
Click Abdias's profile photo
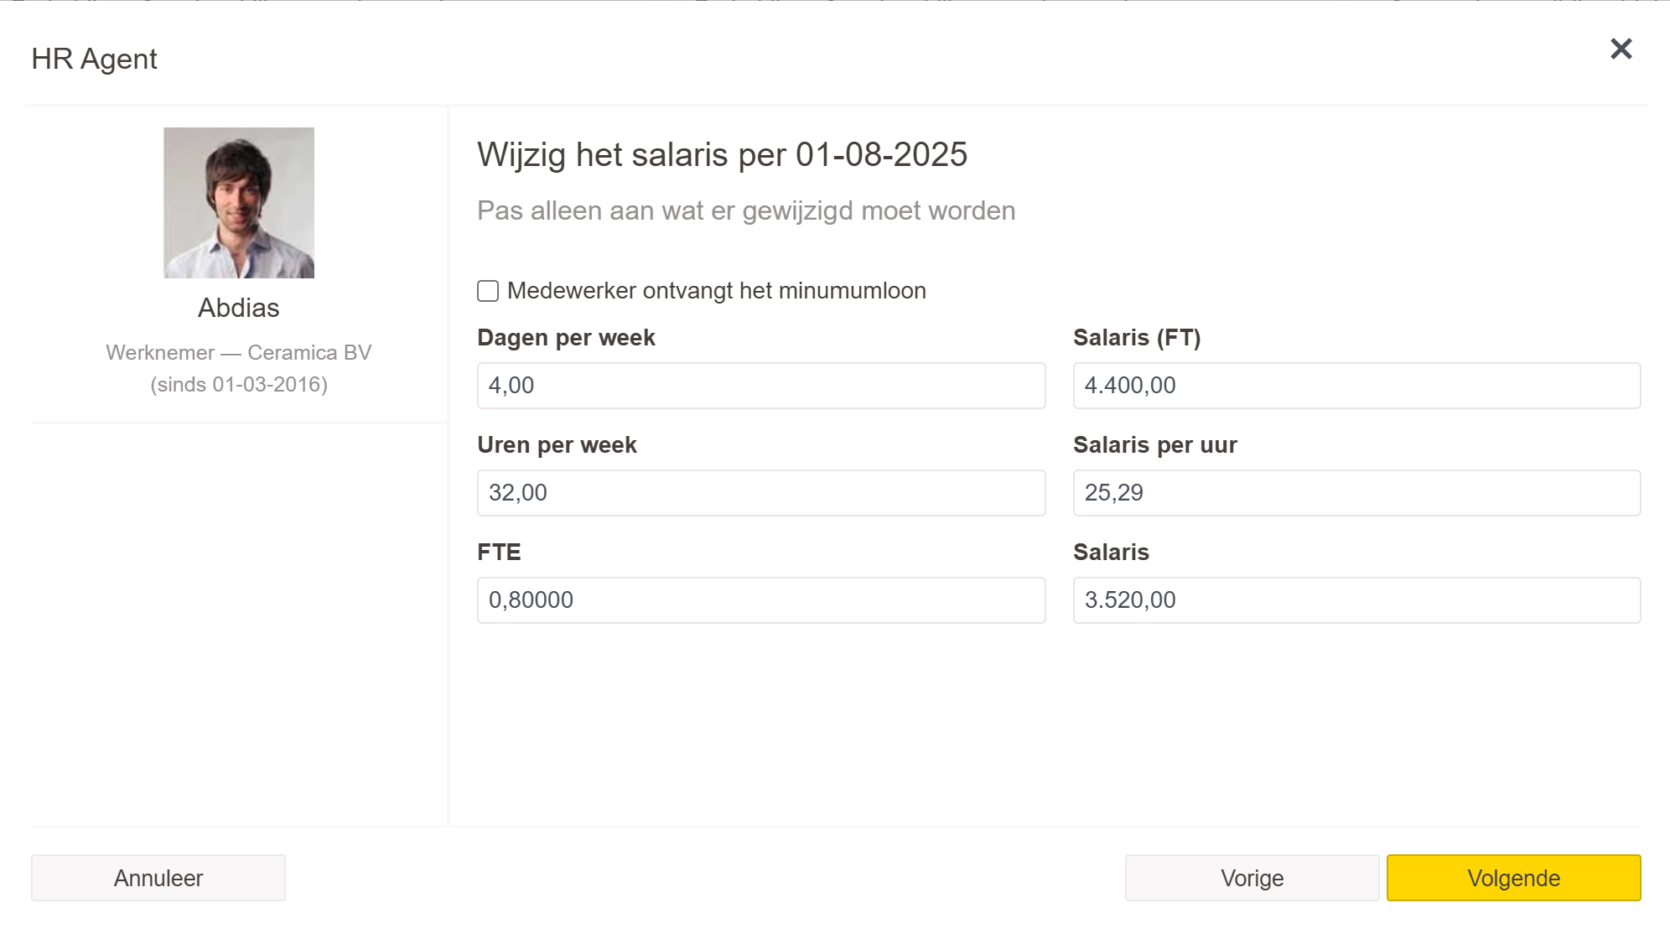pos(239,203)
